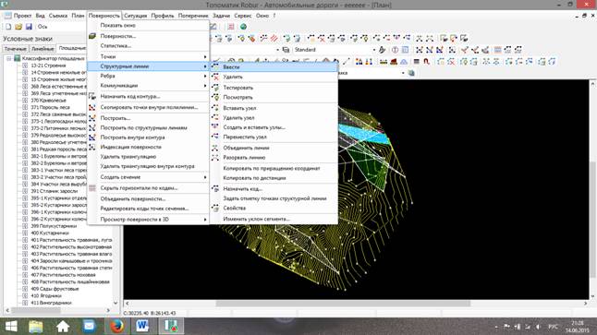597x335 pixels.
Task: Click the green globe toolbar icon
Action: click(243, 27)
